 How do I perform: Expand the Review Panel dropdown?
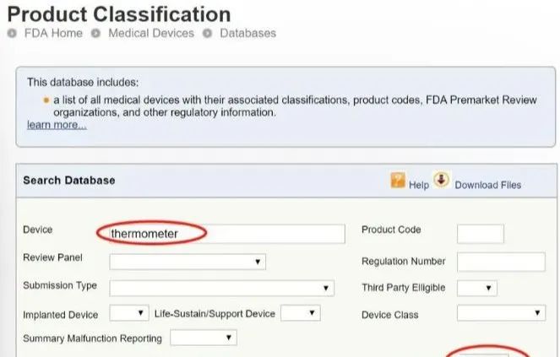pos(188,262)
